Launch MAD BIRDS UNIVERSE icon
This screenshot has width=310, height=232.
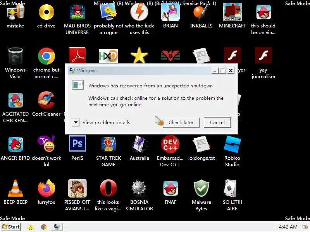[x=77, y=12]
